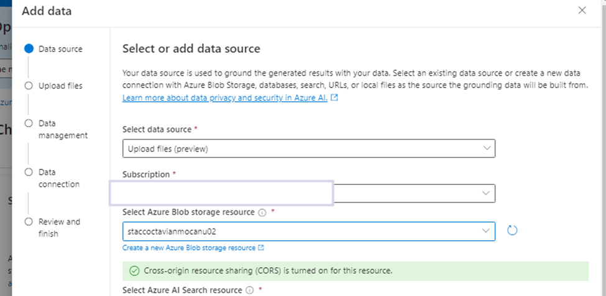Screen dimensions: 606x296
Task: Click external link icon after data privacy link
Action: pos(334,98)
